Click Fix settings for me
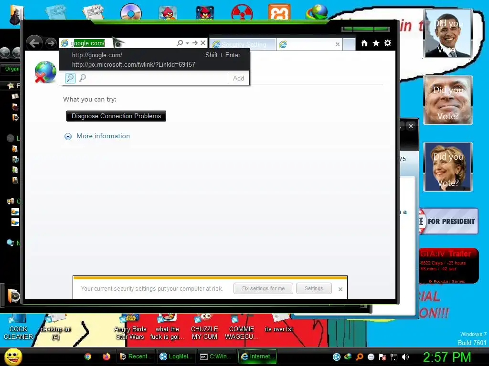This screenshot has height=366, width=489. pos(263,288)
